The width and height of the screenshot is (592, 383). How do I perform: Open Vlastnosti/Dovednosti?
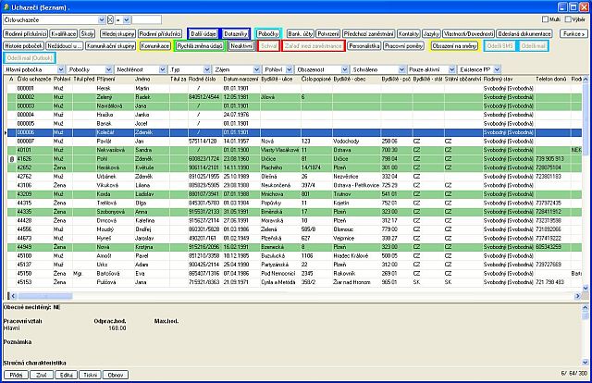pyautogui.click(x=468, y=34)
